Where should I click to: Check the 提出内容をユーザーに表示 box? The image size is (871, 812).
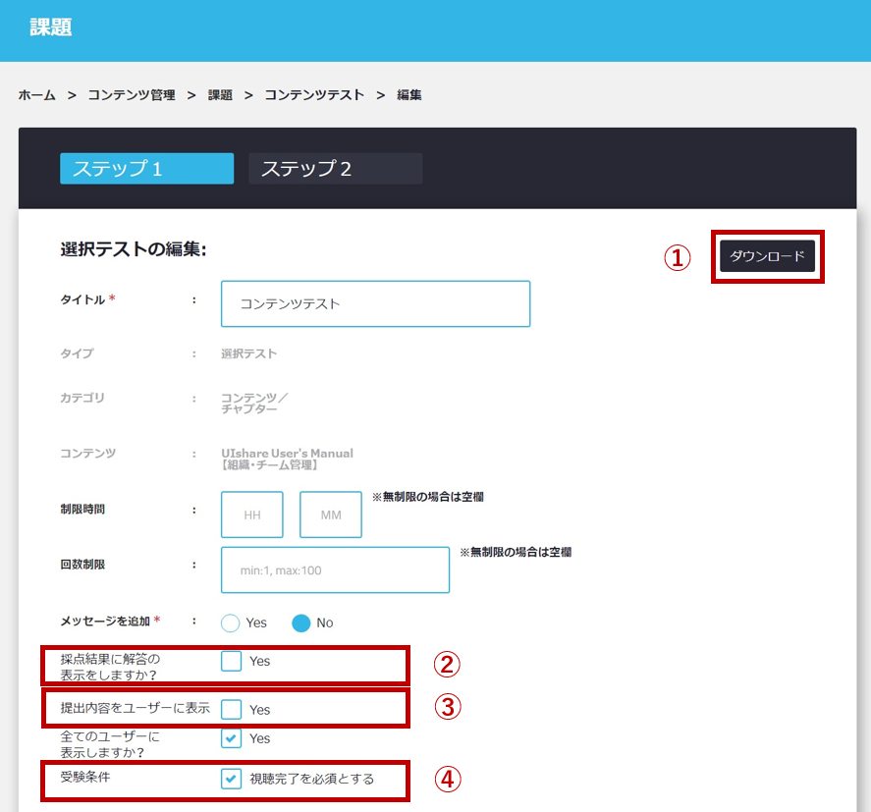pos(231,709)
